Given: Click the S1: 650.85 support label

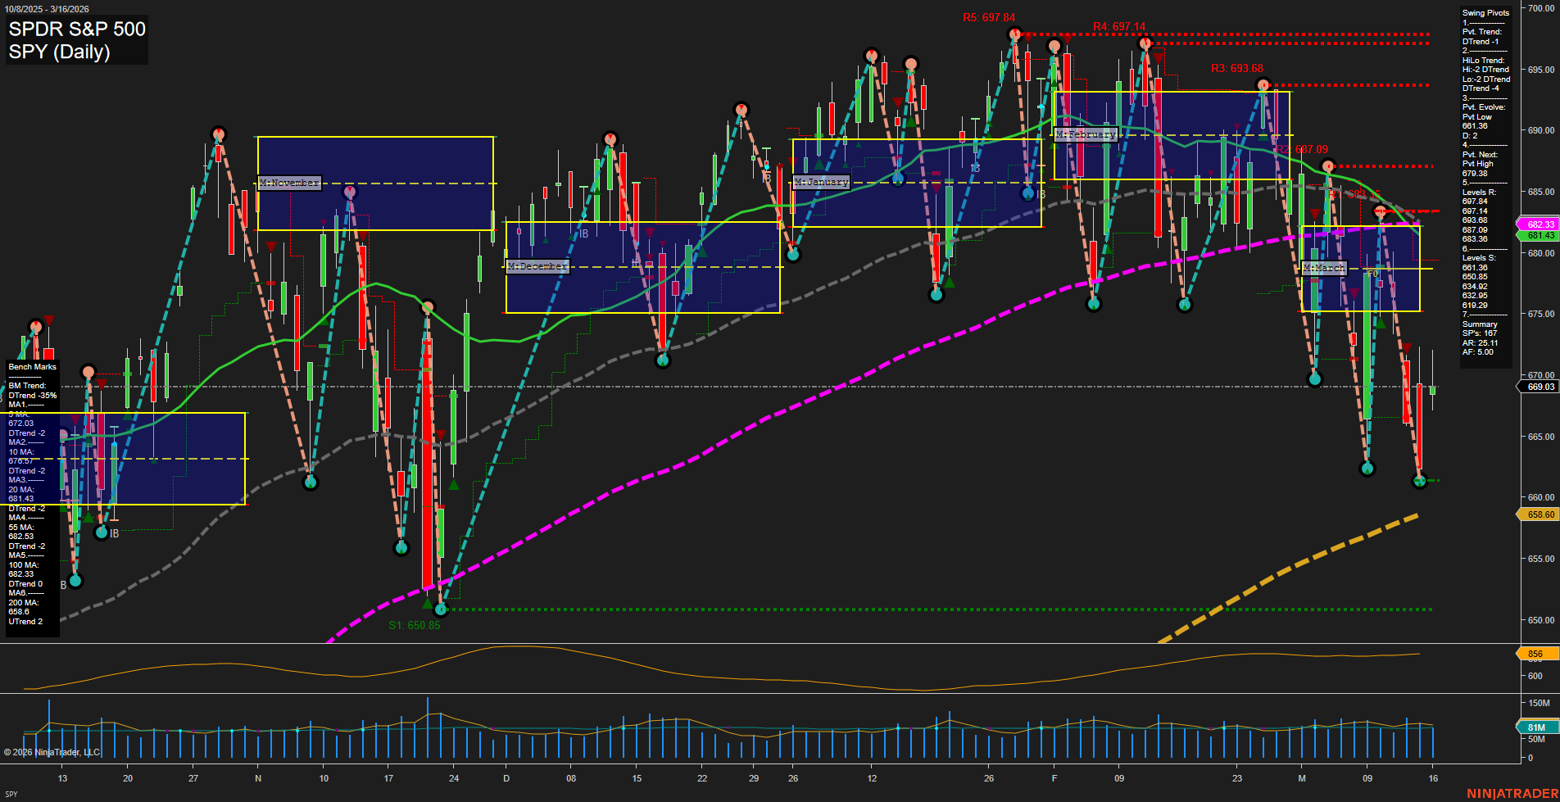Looking at the screenshot, I should click(415, 624).
